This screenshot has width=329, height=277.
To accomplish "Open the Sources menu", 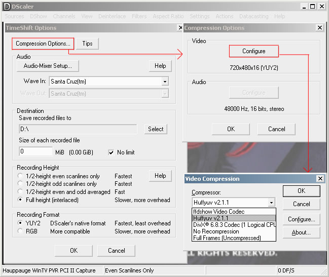I will [x=15, y=16].
